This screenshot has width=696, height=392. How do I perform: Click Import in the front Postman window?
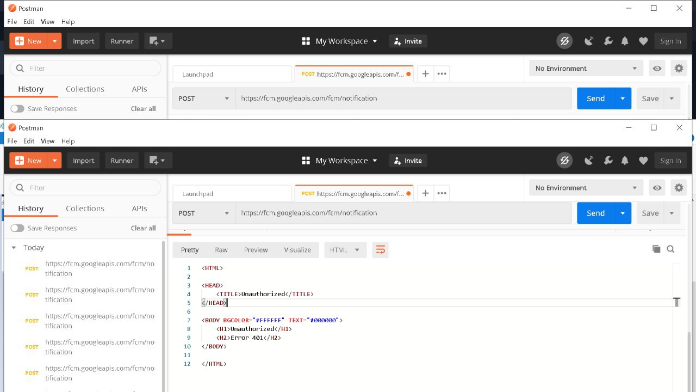(x=84, y=161)
